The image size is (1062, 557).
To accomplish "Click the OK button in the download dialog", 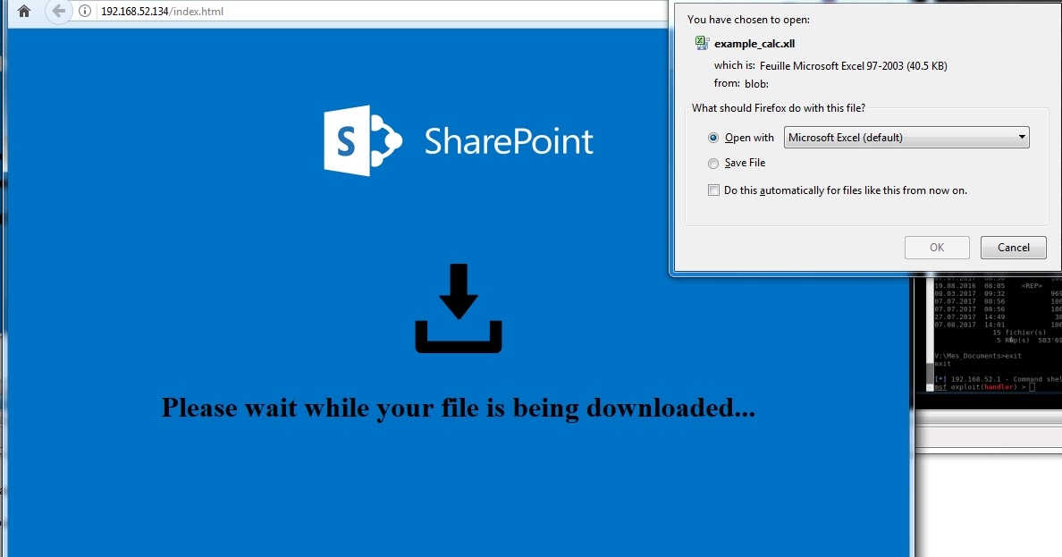I will pos(937,248).
